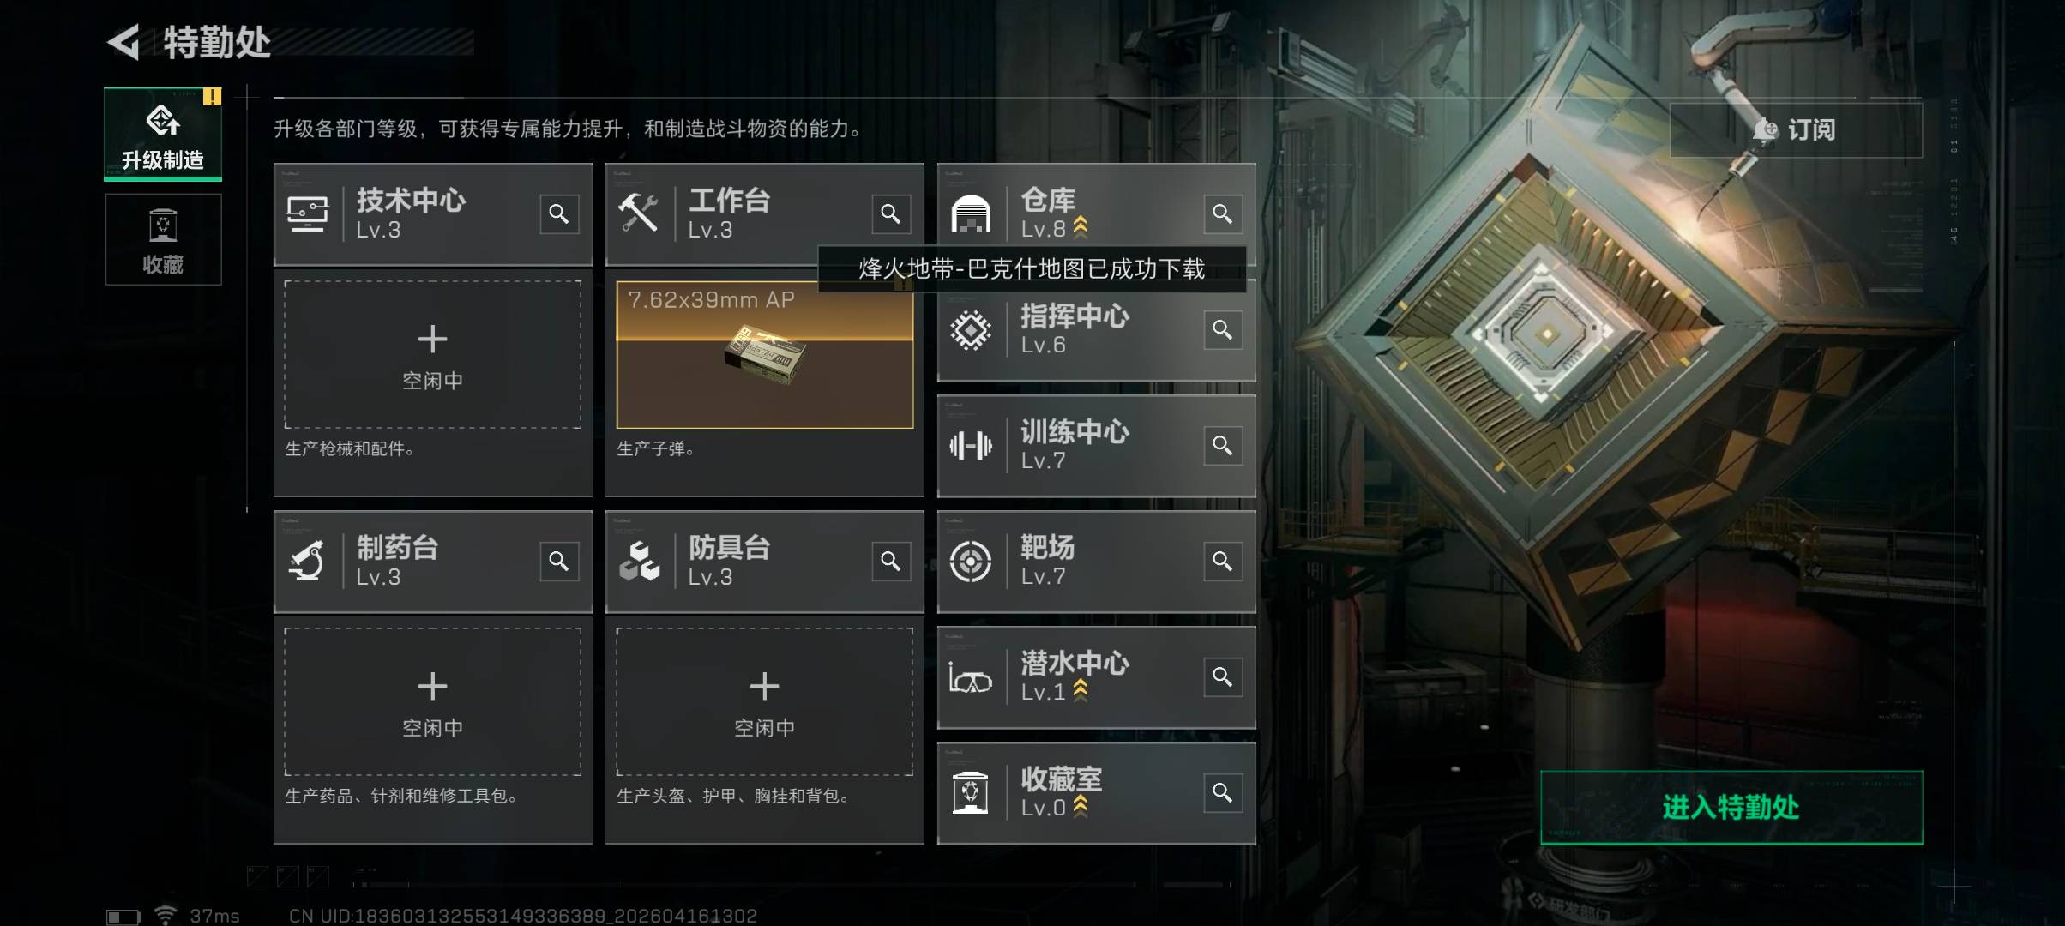Open 靶场 details via magnifier icon
This screenshot has width=2065, height=926.
click(x=1223, y=561)
